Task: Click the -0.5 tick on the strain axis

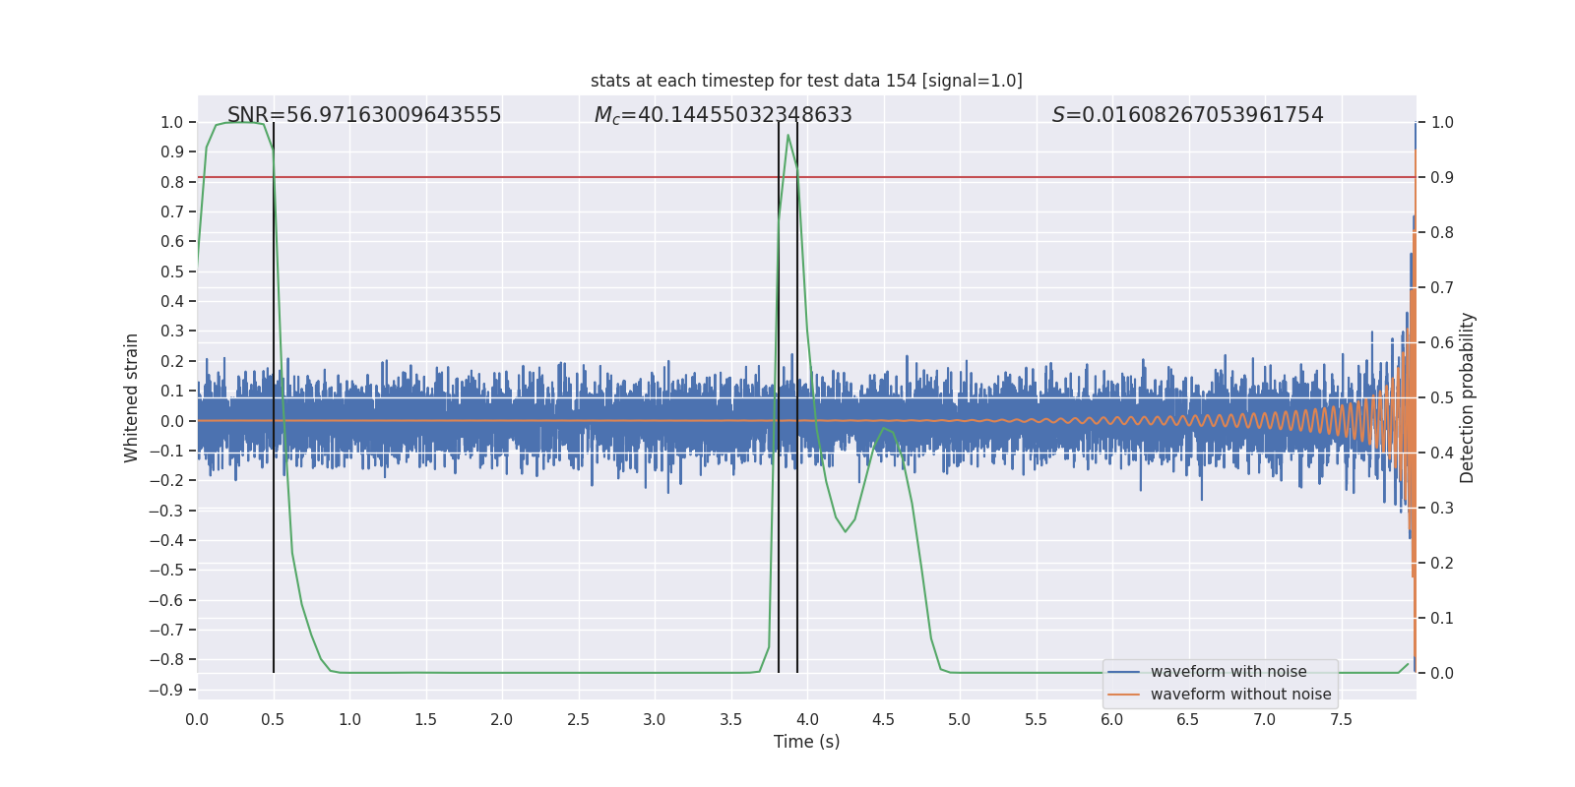Action: coord(166,571)
